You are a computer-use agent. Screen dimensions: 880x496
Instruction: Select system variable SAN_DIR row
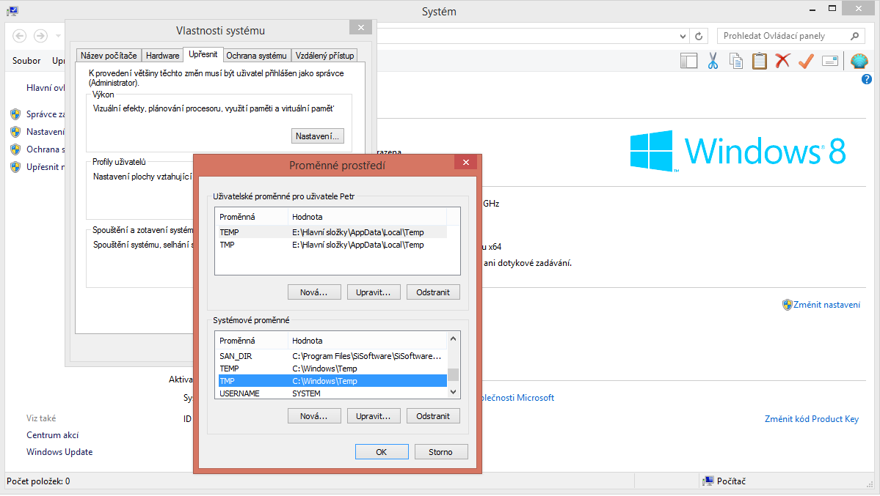click(x=332, y=357)
